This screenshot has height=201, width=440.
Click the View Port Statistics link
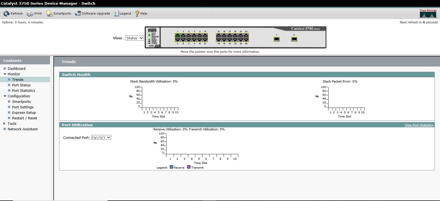pyautogui.click(x=419, y=125)
